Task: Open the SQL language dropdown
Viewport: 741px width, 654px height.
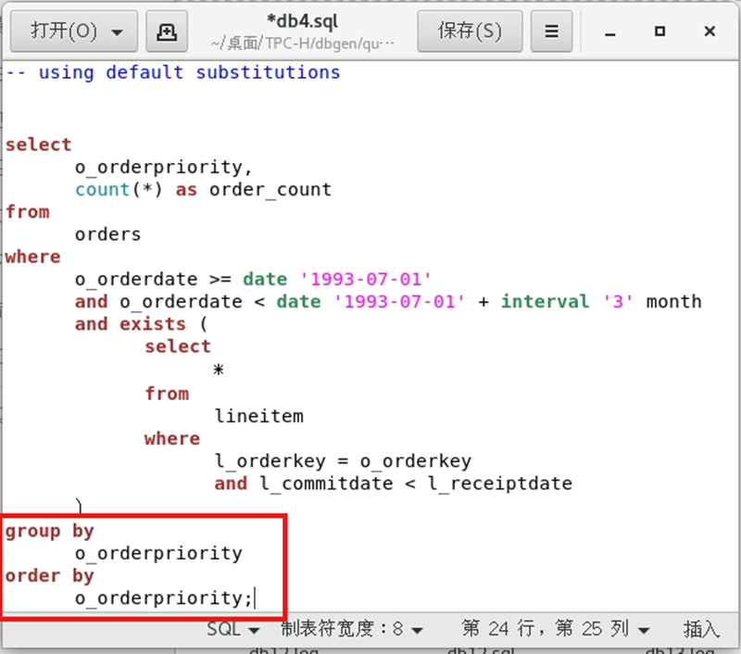Action: click(233, 629)
